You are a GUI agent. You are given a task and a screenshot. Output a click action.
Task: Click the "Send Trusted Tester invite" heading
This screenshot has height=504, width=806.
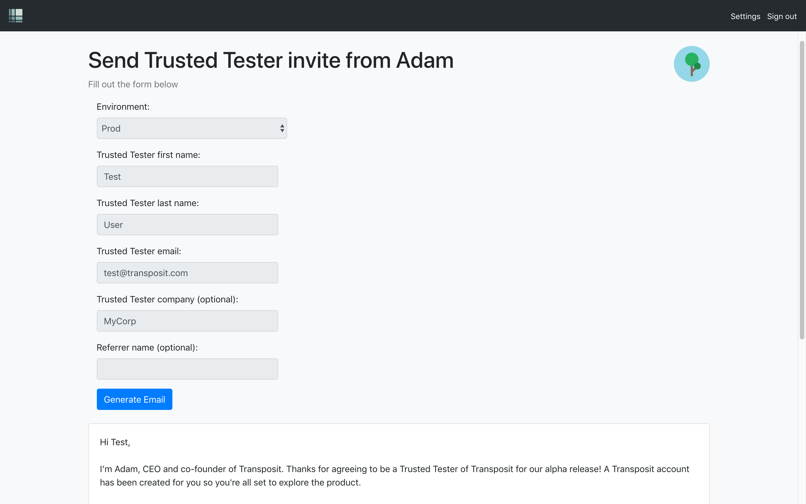[270, 60]
